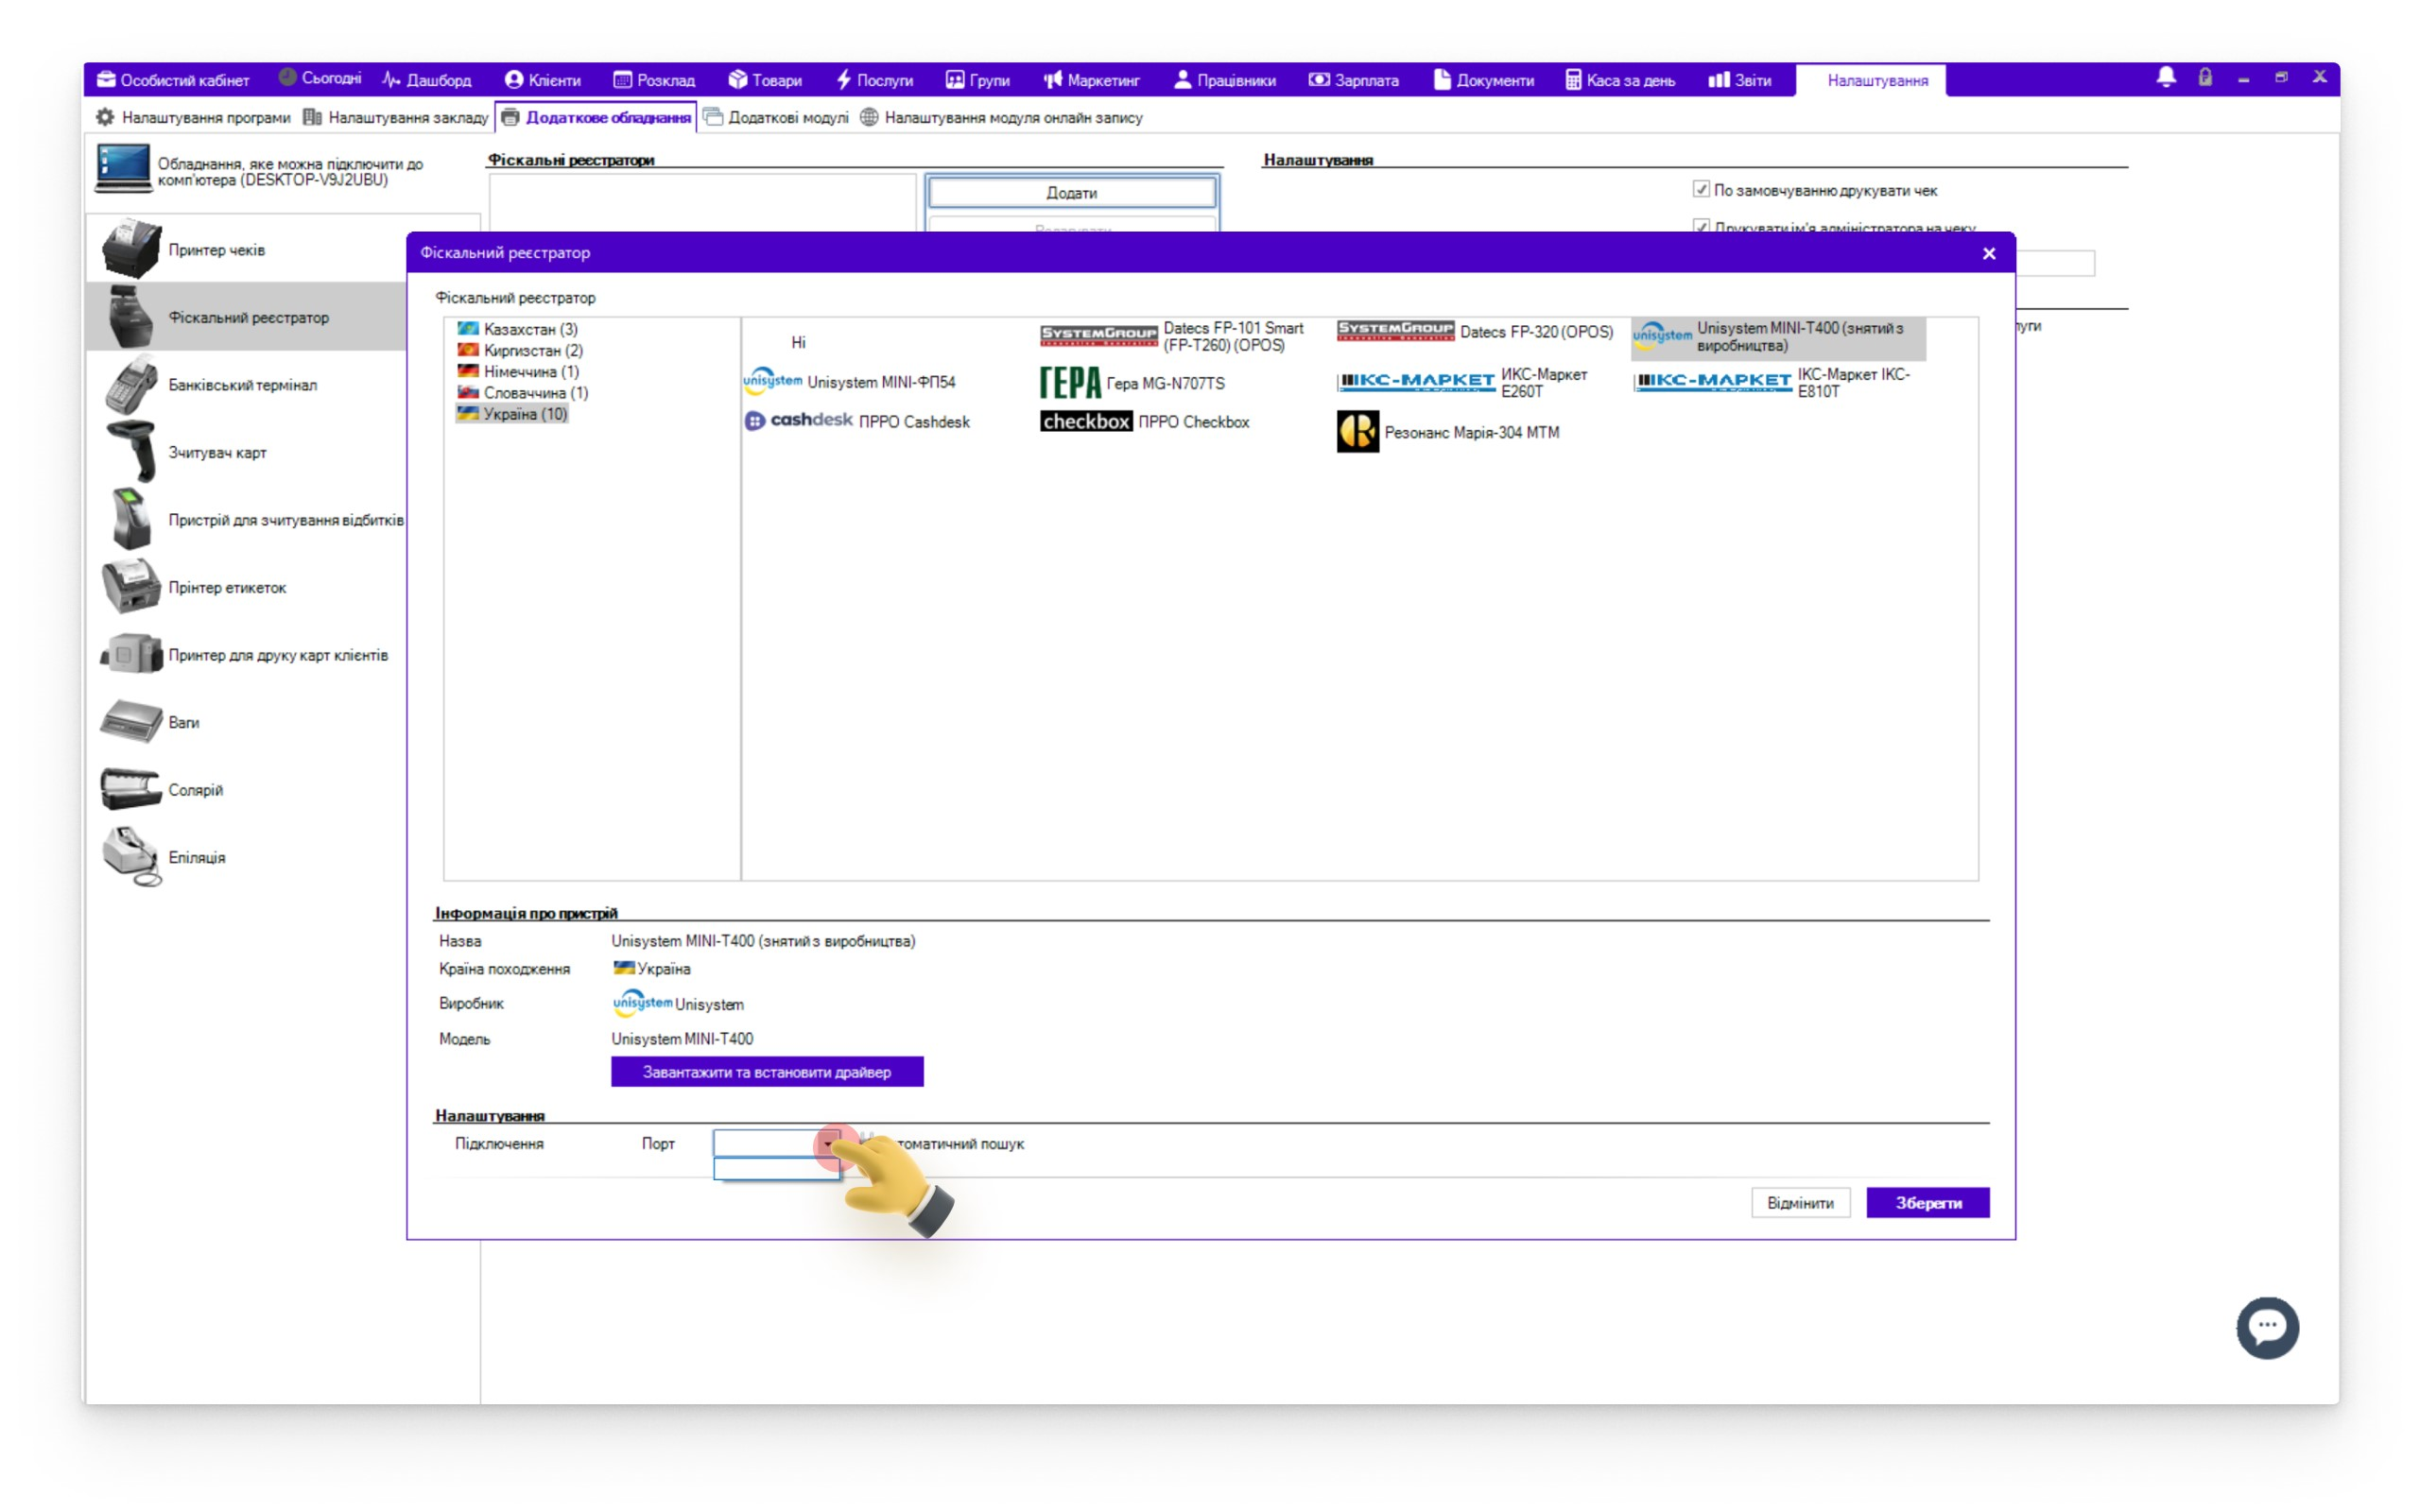Choose ИКС-Маркет E260T registrar

[1463, 383]
